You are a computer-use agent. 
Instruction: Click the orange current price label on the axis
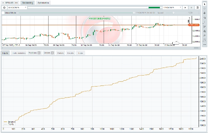tap(193, 25)
